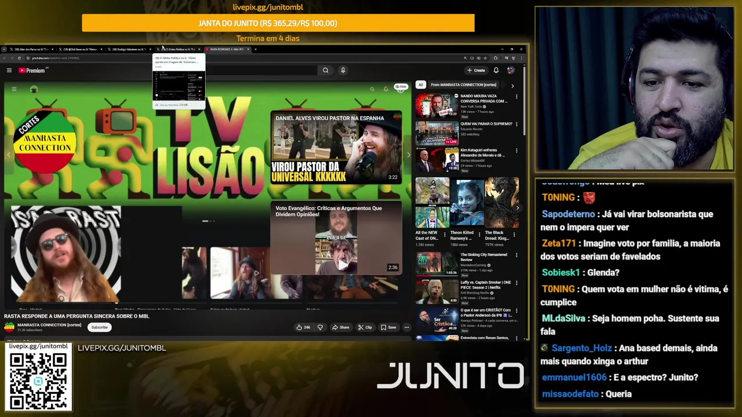Click chat username Sargento_Holz
742x417 pixels.
pos(581,348)
